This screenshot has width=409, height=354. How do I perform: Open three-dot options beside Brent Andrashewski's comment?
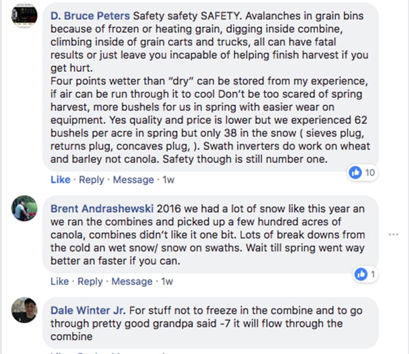394,235
